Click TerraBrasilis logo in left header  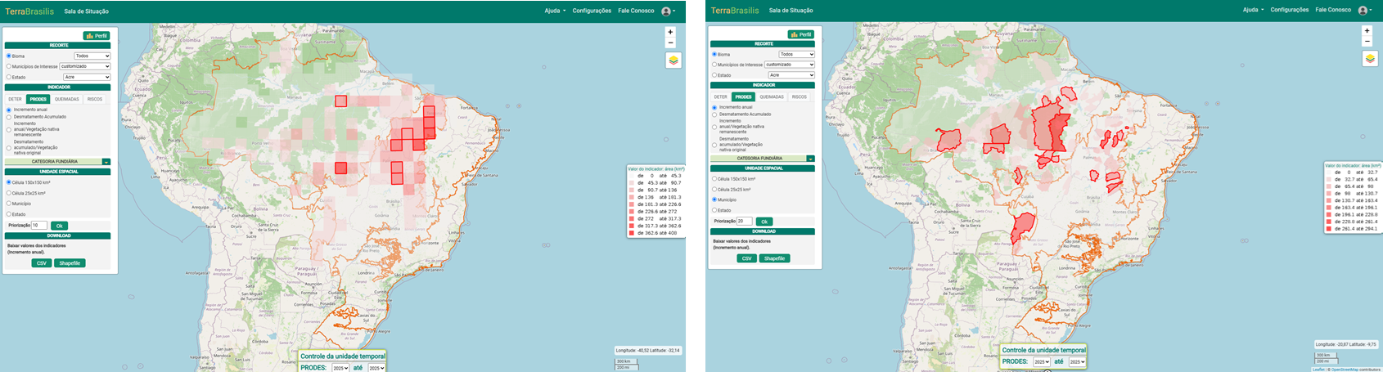(29, 11)
